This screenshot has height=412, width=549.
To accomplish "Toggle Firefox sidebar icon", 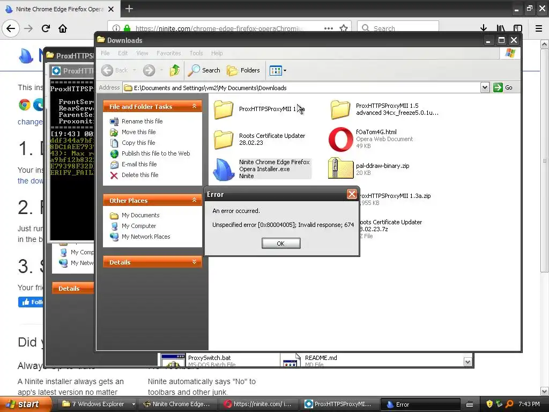I will pos(518,28).
